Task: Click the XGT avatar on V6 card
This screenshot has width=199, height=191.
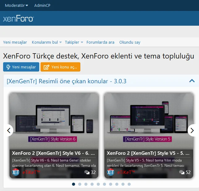Action: [x=16, y=172]
